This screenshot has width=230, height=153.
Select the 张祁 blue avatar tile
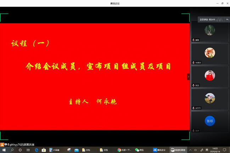point(209,121)
